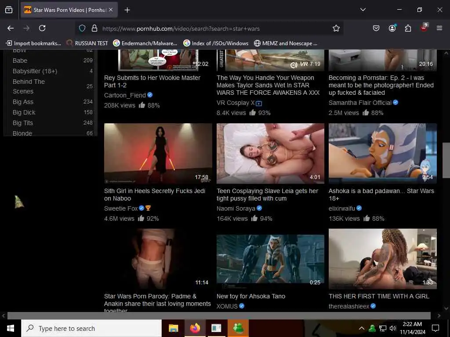Click the horizontal scrollbar right arrow
The height and width of the screenshot is (337, 450).
tap(439, 315)
